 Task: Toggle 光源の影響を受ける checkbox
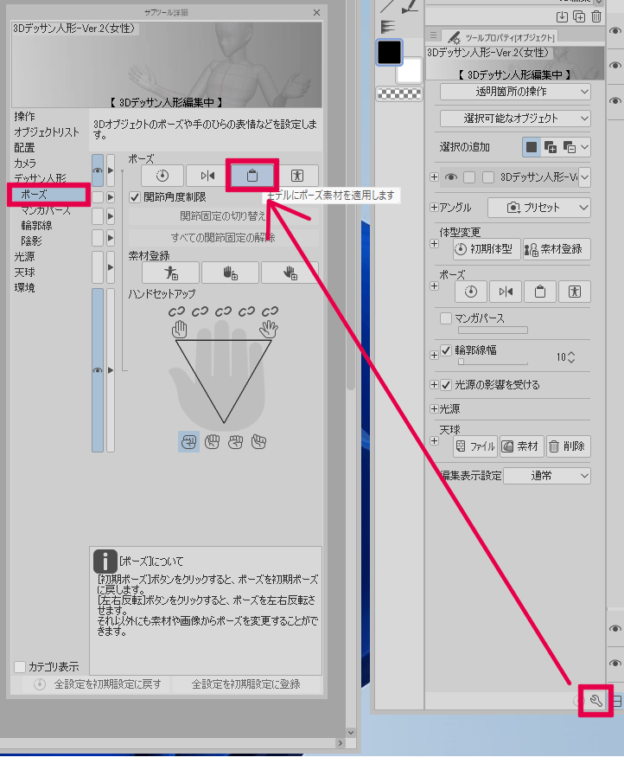point(446,385)
